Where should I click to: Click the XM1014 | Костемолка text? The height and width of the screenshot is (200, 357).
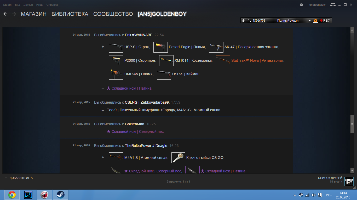193,60
